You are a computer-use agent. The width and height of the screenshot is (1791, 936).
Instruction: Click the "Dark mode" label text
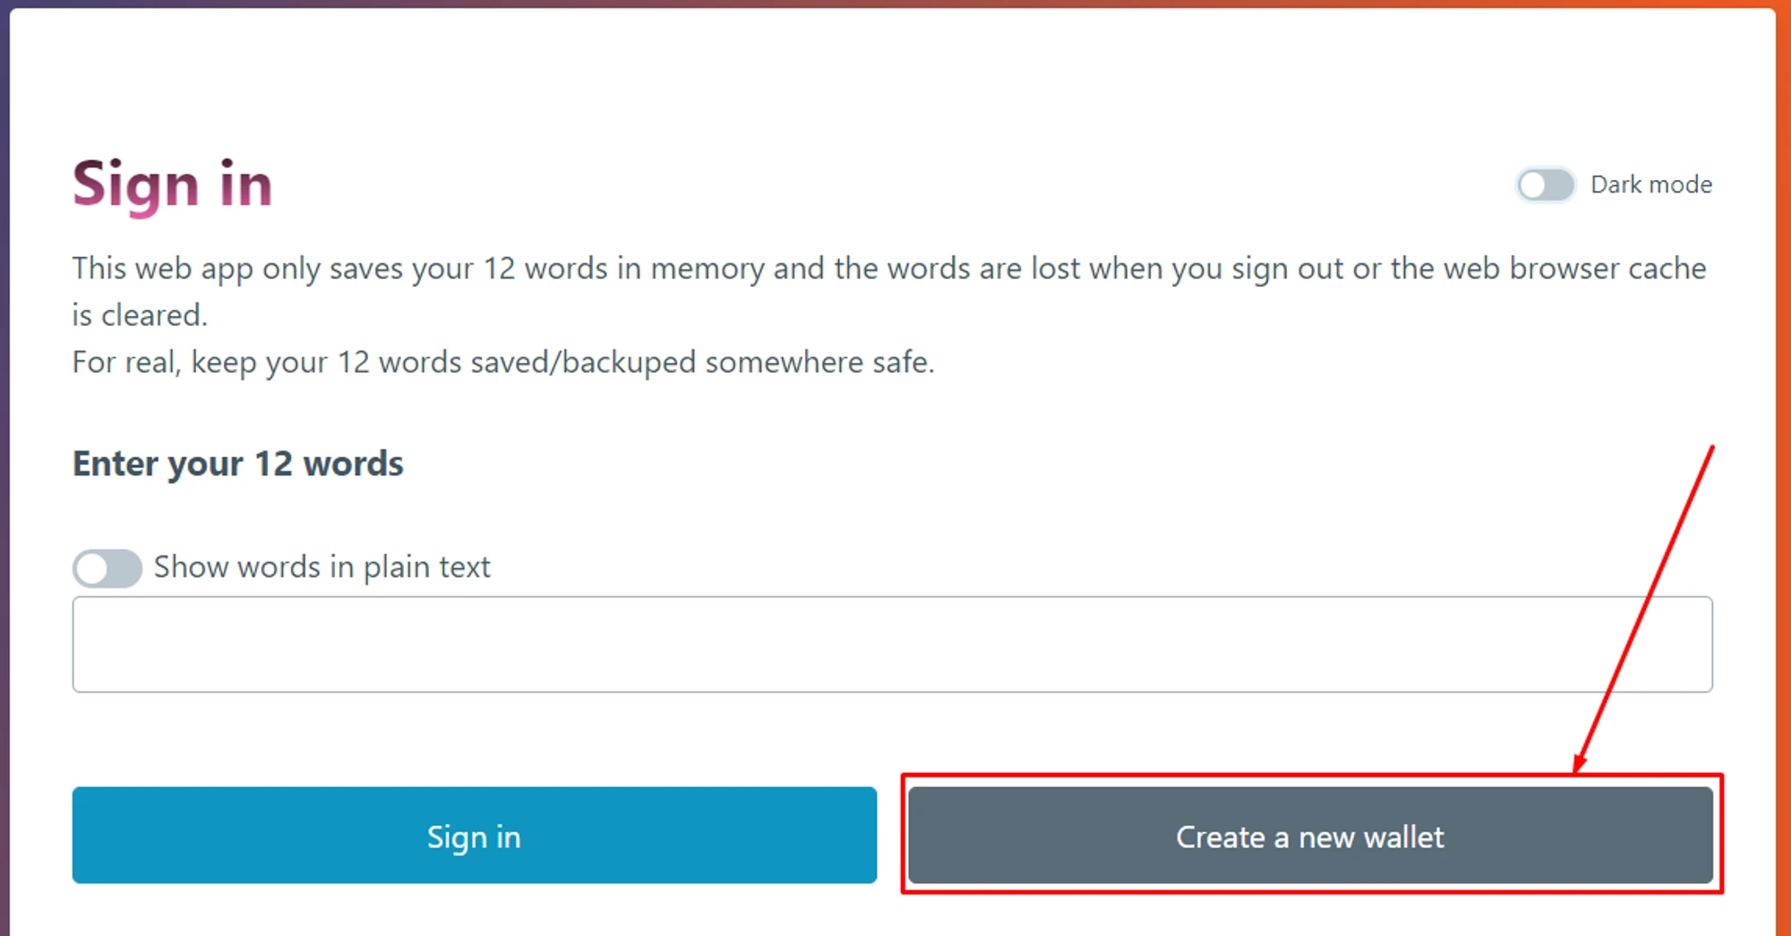(1650, 185)
